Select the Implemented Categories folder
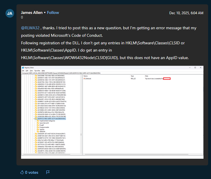Viewport: 211px width, 179px height. click(47, 121)
